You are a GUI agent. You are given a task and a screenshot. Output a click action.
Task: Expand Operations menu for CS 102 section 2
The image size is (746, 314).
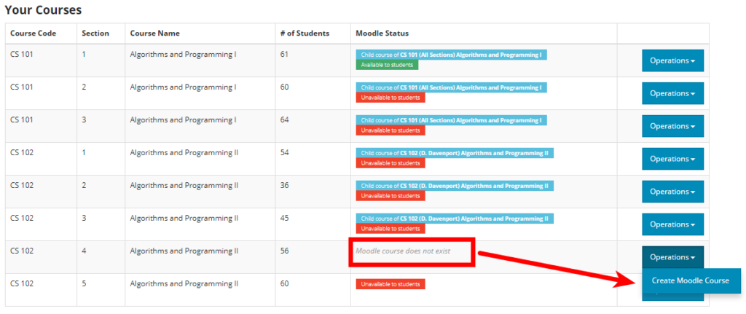(672, 192)
